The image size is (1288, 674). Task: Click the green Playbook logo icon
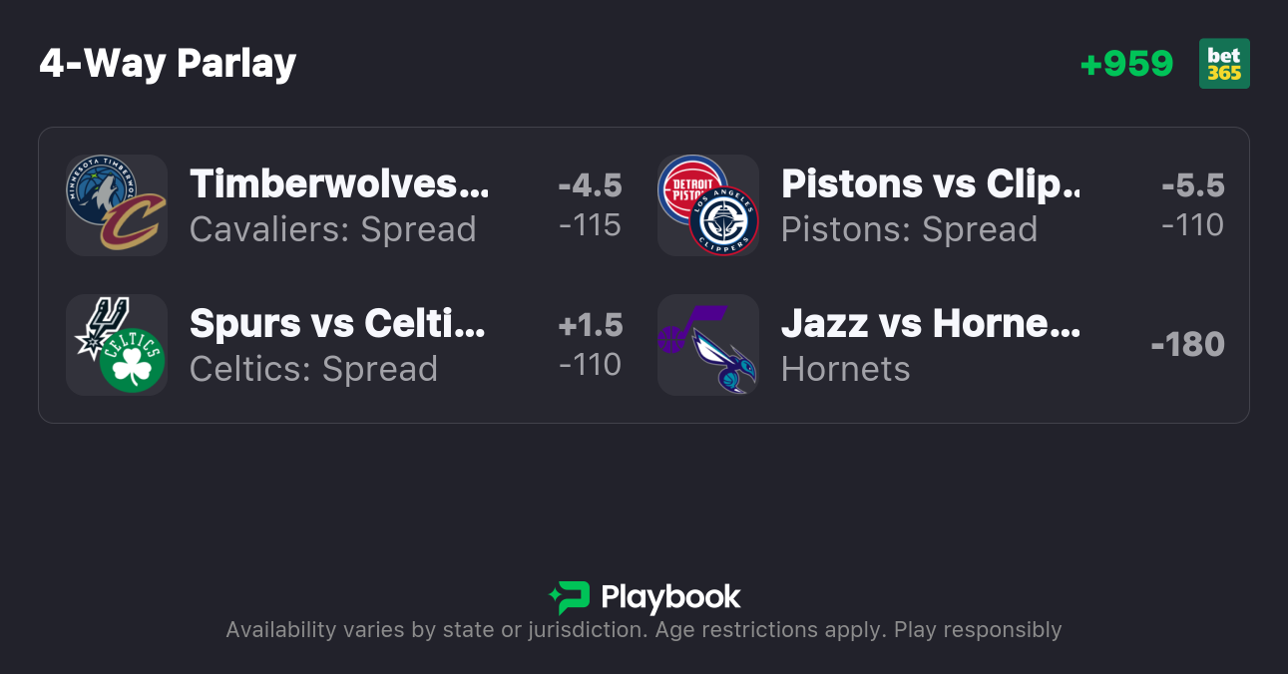point(570,597)
